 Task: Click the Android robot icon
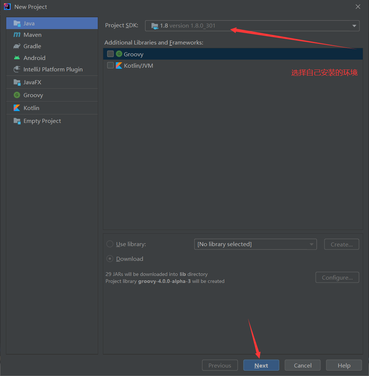point(17,58)
